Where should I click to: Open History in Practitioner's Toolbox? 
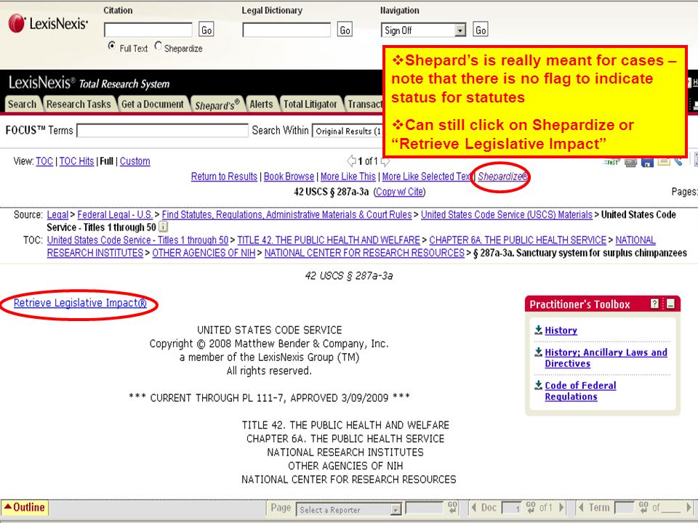(x=561, y=331)
